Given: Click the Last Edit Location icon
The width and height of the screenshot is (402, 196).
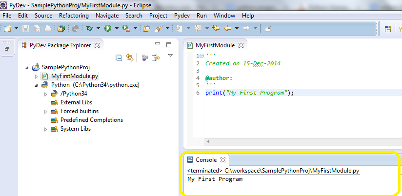Looking at the screenshot, I should pyautogui.click(x=216, y=28).
